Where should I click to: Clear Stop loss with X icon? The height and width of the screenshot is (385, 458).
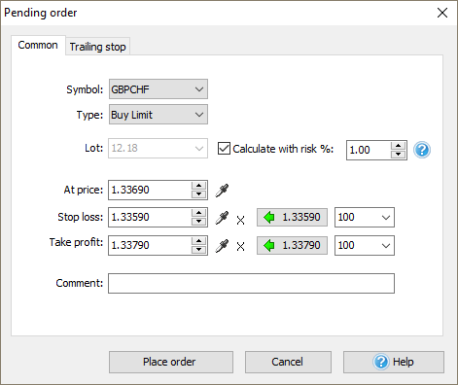(x=240, y=221)
